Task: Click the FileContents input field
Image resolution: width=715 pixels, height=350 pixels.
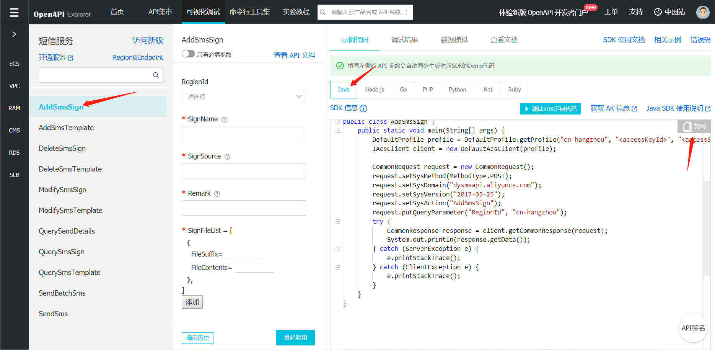Action: (254, 268)
